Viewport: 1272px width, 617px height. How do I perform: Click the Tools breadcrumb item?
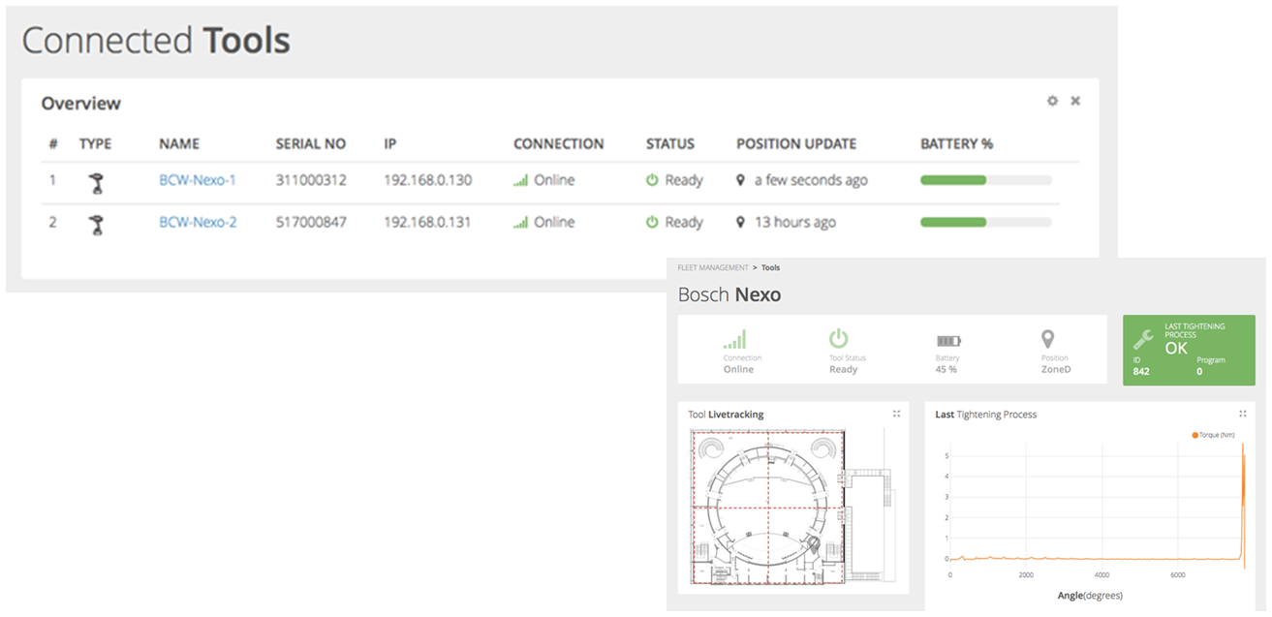pyautogui.click(x=770, y=267)
